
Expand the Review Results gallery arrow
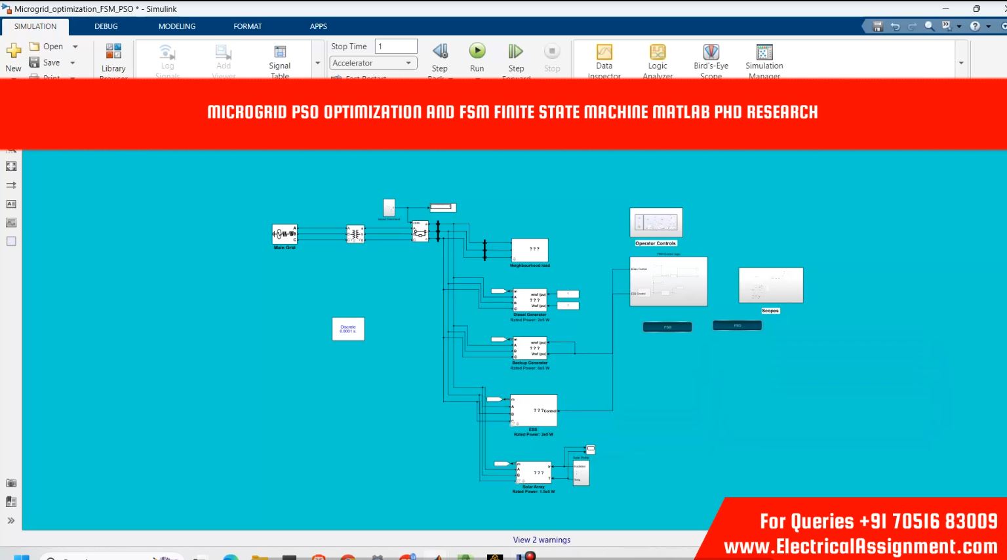pyautogui.click(x=961, y=63)
